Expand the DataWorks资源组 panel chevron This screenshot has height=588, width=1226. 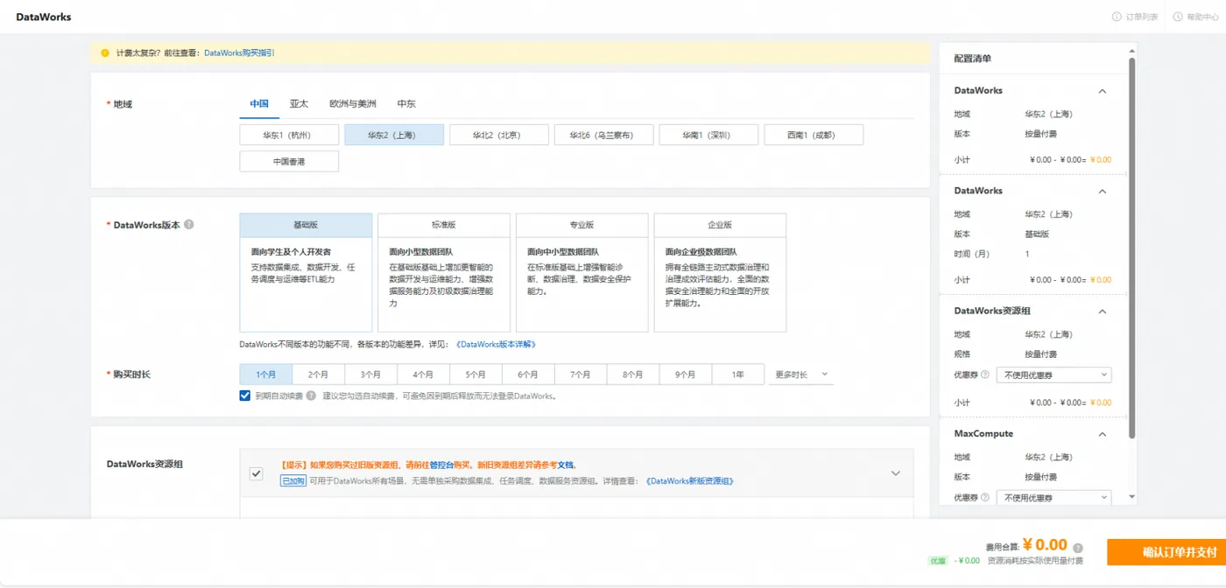(x=896, y=472)
